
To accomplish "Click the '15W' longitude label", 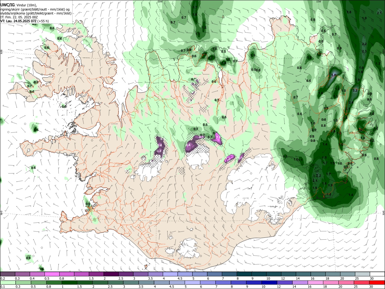I will [x=319, y=2].
